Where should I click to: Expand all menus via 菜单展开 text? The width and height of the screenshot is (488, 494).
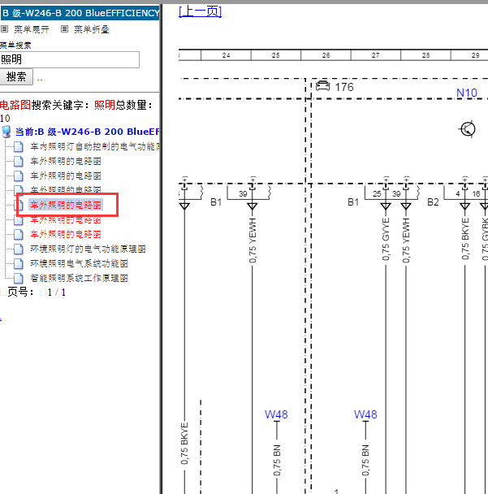click(32, 29)
